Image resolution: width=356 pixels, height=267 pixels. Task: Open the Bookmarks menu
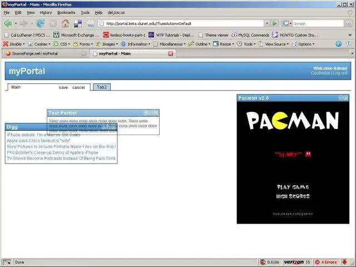66,13
